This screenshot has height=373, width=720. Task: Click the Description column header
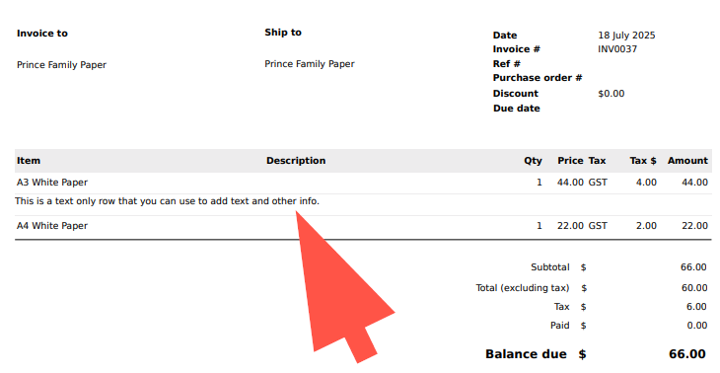tap(296, 161)
